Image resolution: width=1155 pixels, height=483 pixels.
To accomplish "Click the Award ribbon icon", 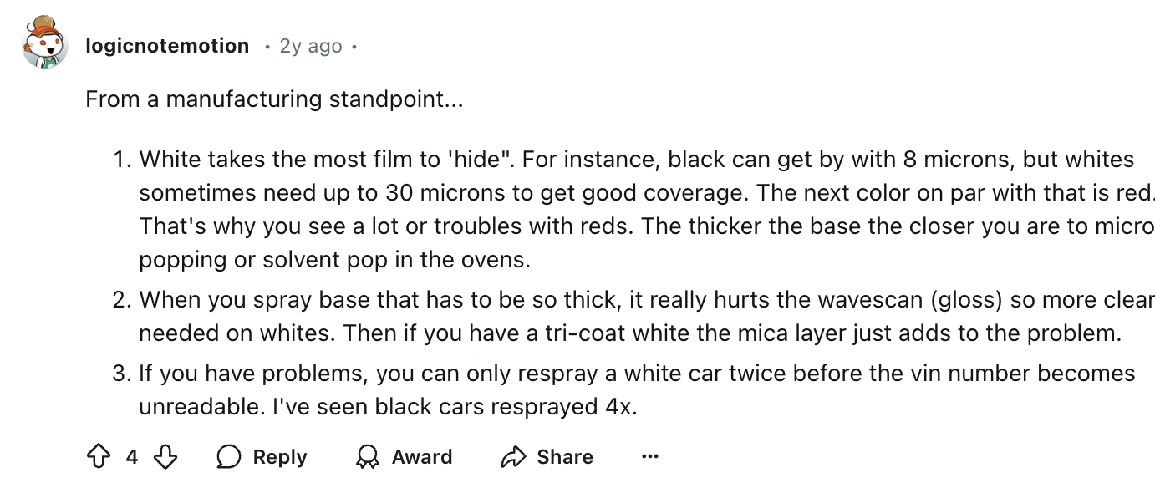I will pyautogui.click(x=367, y=457).
